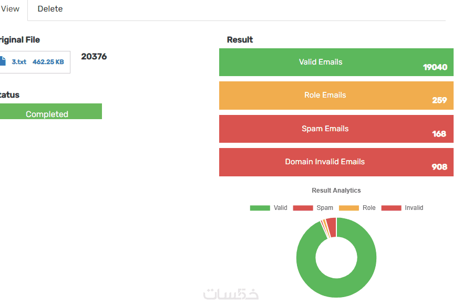The width and height of the screenshot is (462, 306).
Task: Click the 908 invalid emails count
Action: click(439, 167)
